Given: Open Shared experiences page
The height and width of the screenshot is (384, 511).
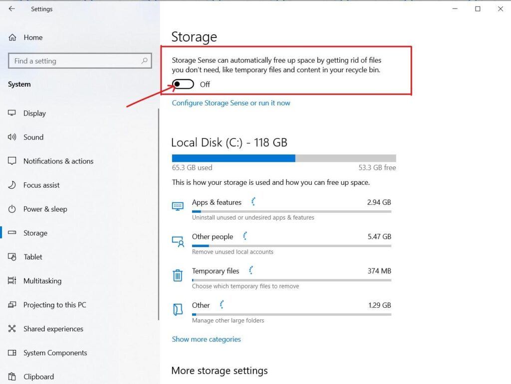Looking at the screenshot, I should (79, 329).
